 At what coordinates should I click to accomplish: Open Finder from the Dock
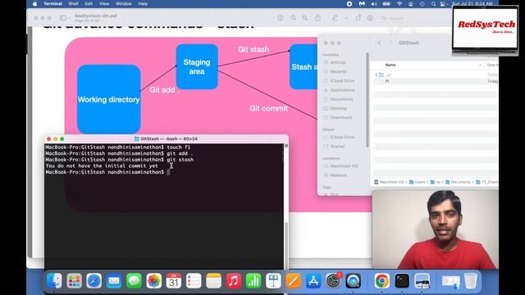pos(54,281)
